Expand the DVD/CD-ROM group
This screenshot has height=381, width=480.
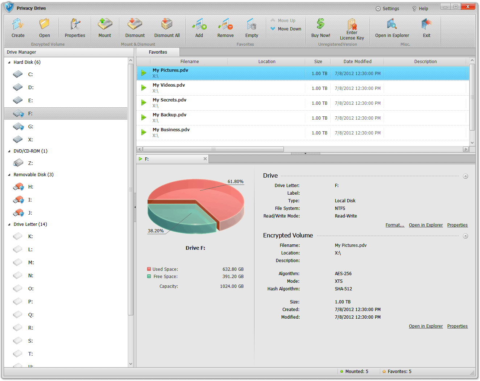click(x=10, y=151)
